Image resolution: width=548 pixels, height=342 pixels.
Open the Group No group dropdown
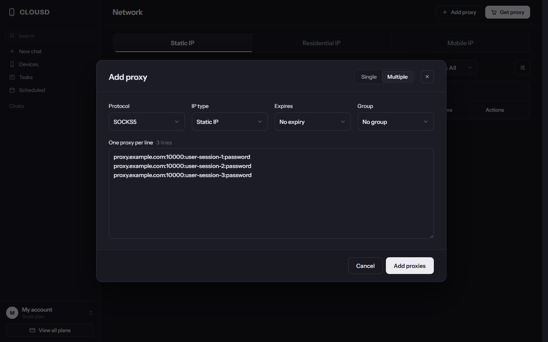(x=396, y=122)
